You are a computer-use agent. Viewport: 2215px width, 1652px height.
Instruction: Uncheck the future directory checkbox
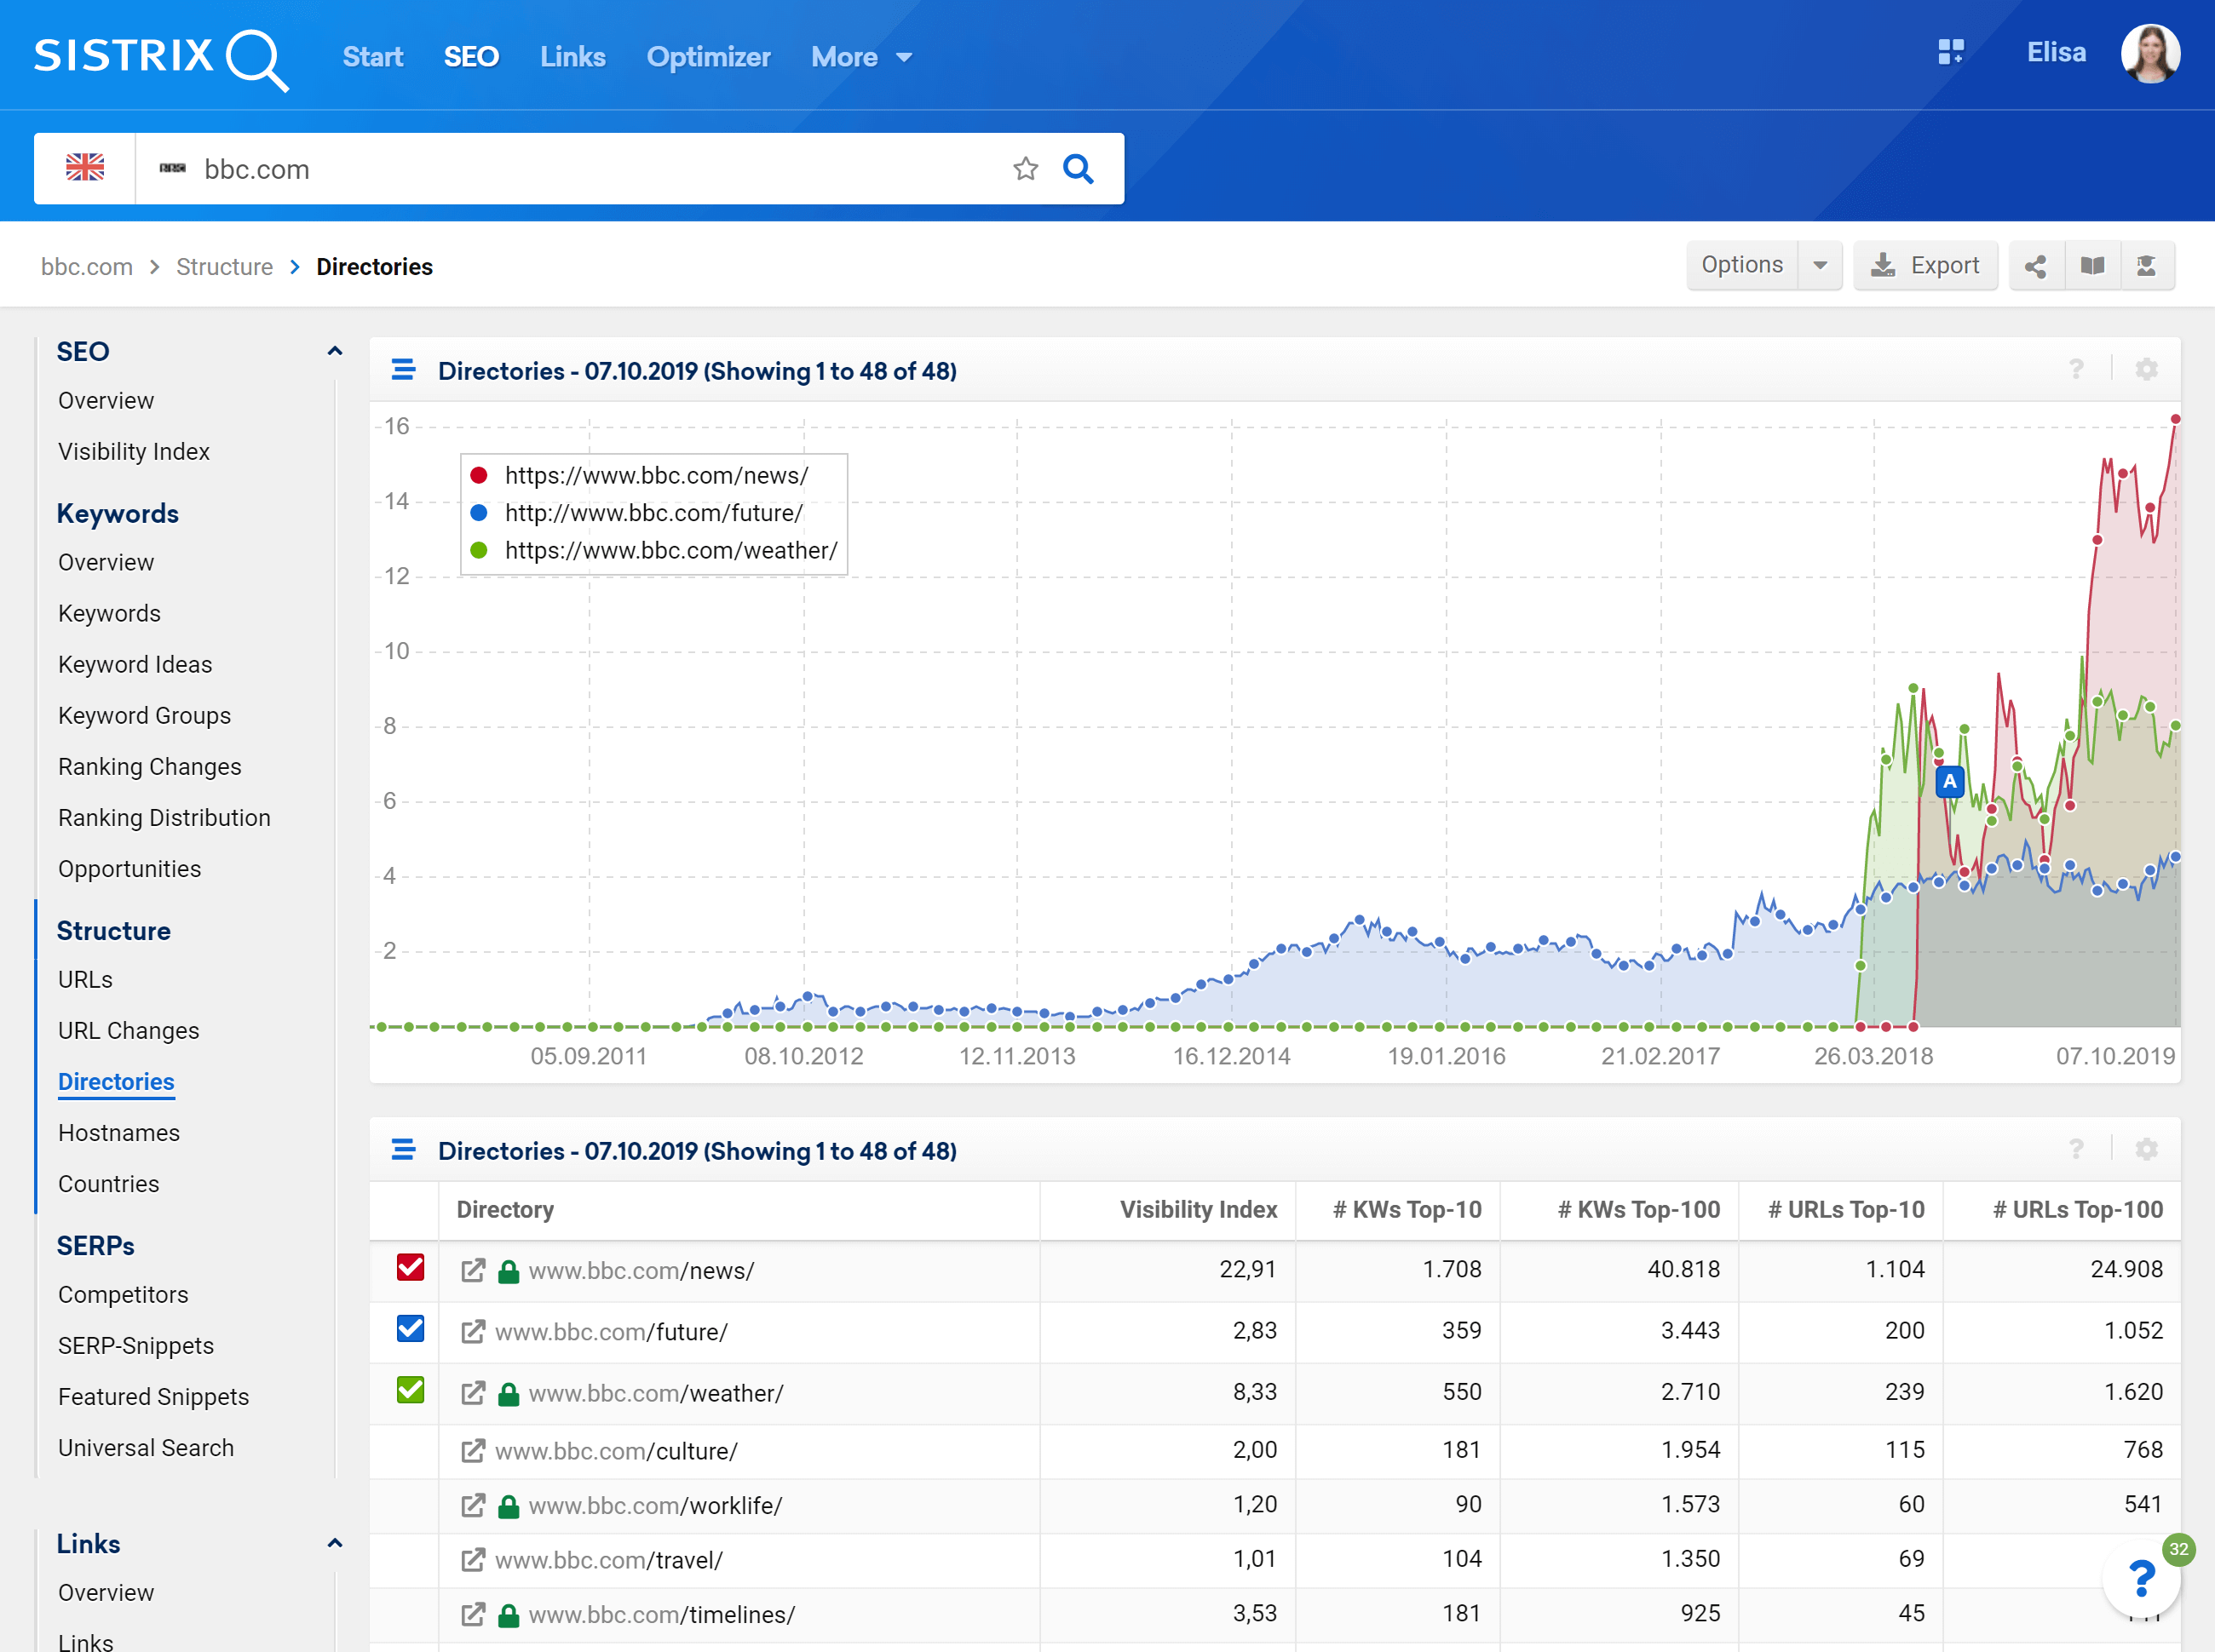pyautogui.click(x=410, y=1329)
